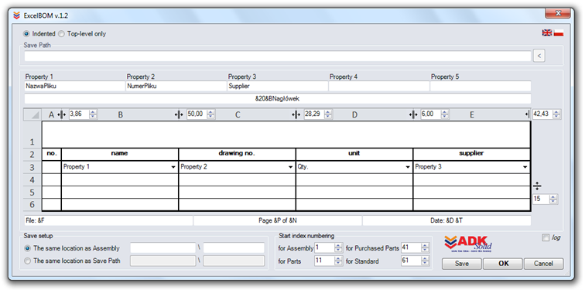Click the empty Property 5 field
585x290 pixels.
pos(481,86)
